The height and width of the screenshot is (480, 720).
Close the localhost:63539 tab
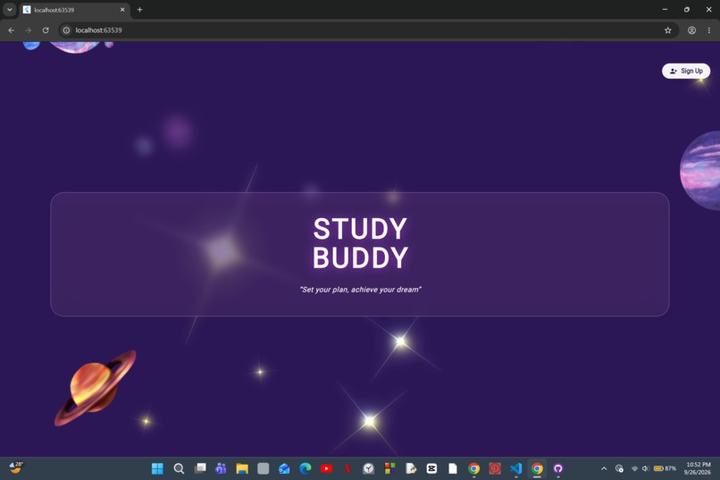[x=122, y=10]
